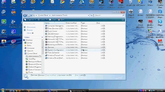Click folder tree scrollbar up arrow
Viewport: 165px width, 92px height.
pos(42,40)
